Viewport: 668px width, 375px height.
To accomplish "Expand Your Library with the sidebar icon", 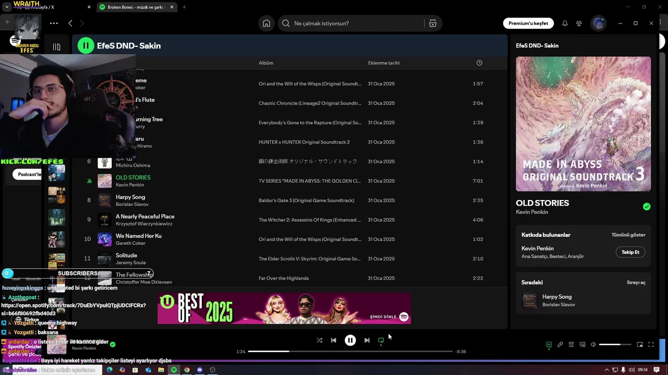I will tap(56, 47).
